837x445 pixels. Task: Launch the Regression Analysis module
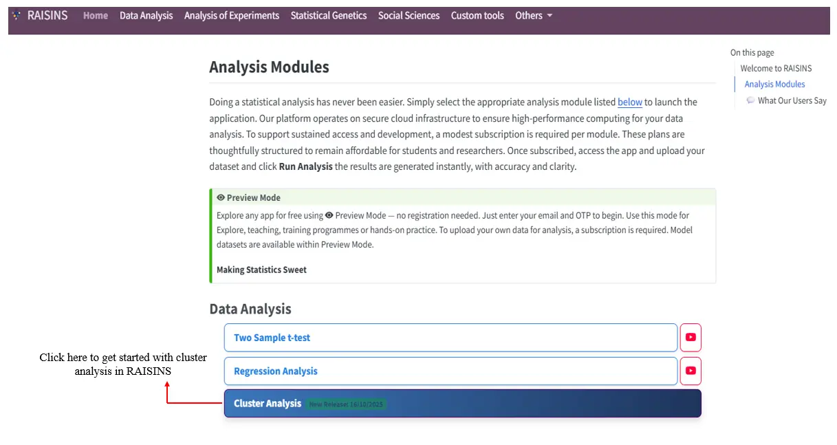450,371
